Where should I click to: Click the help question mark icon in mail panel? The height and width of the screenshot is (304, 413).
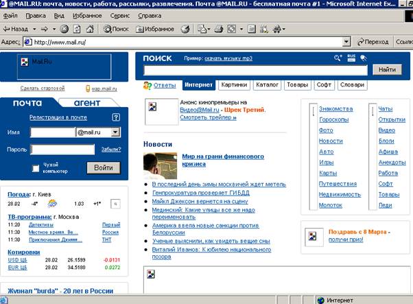[116, 117]
